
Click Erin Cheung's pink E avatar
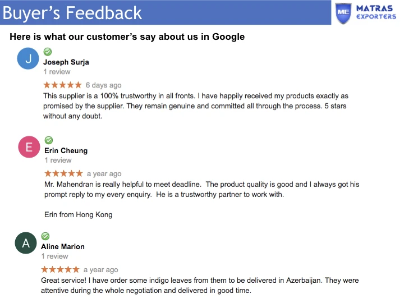[x=29, y=148]
